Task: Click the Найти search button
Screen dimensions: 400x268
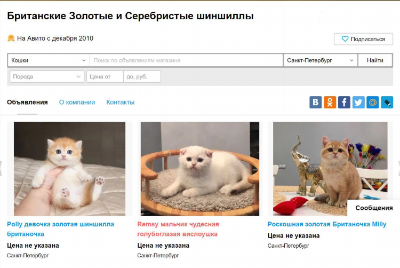Action: point(375,60)
